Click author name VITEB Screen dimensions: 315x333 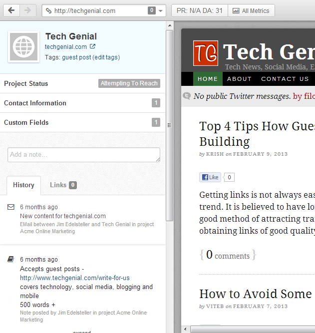(215, 306)
